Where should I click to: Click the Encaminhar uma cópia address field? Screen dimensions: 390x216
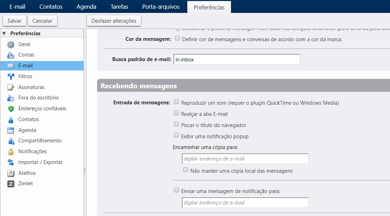245,159
